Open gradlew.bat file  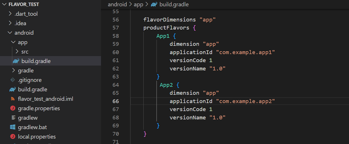coord(33,127)
